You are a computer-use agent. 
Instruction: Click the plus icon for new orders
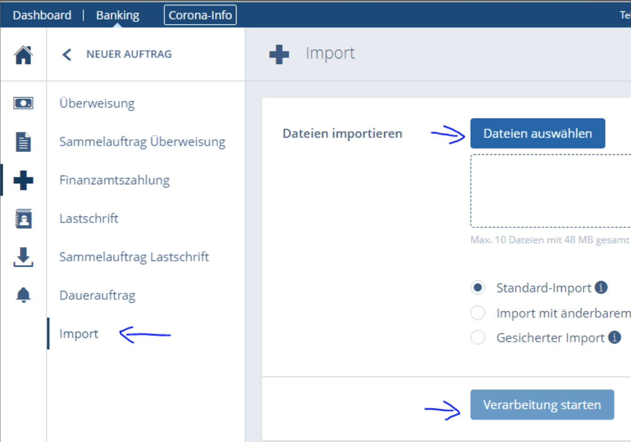(23, 180)
